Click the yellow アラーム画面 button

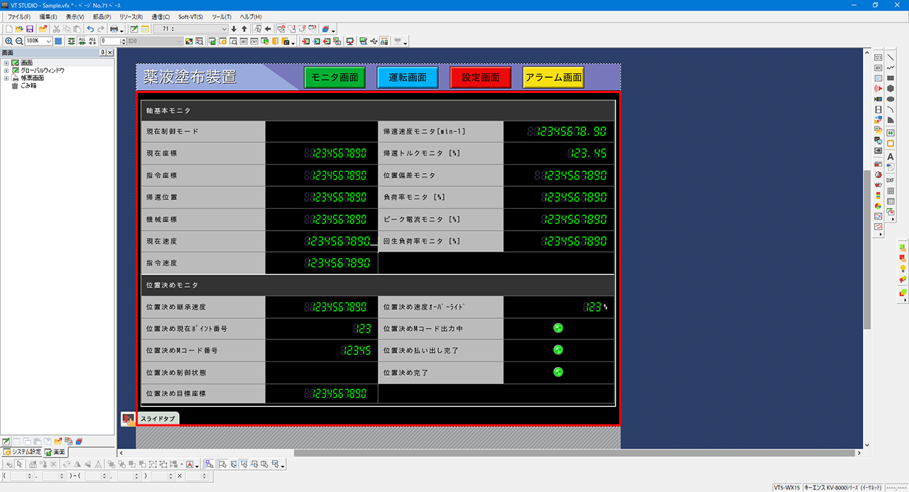pos(553,77)
